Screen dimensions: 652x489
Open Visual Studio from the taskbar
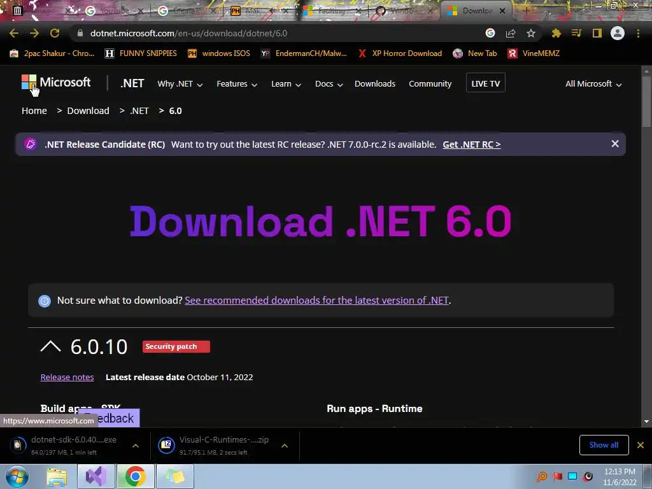point(96,476)
